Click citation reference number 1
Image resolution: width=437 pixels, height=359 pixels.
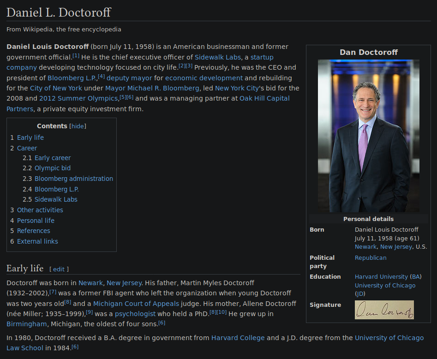point(76,56)
